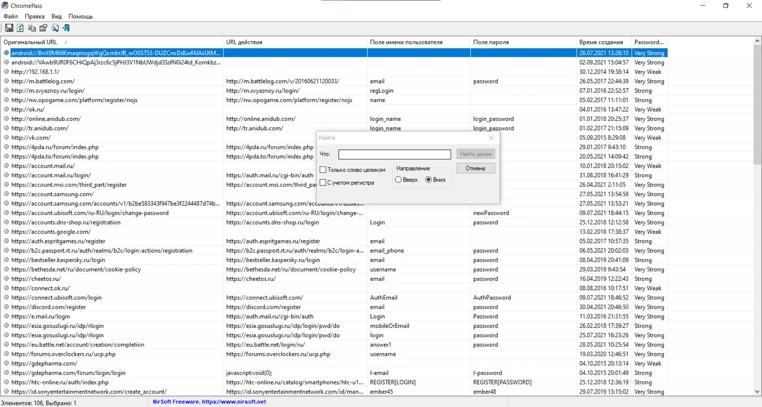Close the Найти dialog with its X
This screenshot has height=407, width=762.
(491, 138)
